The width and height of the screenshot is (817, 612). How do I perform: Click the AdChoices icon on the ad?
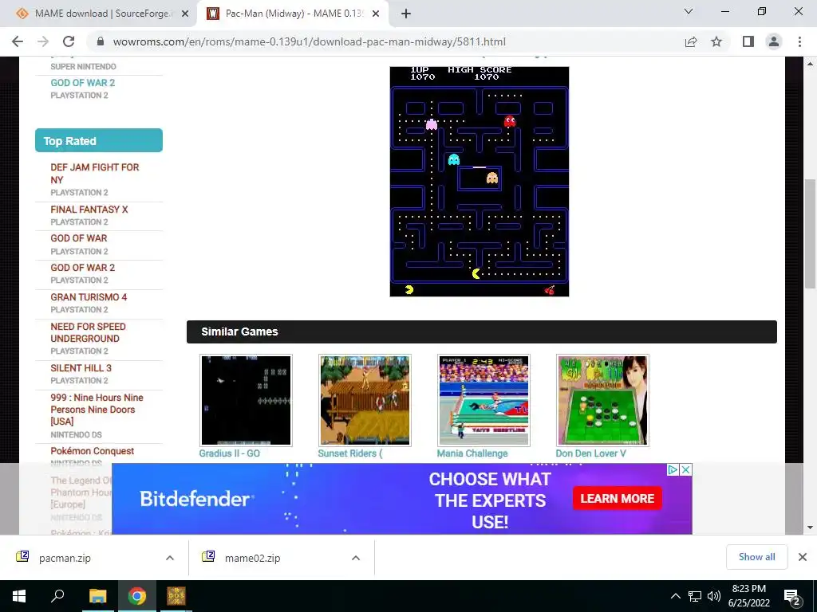tap(673, 470)
